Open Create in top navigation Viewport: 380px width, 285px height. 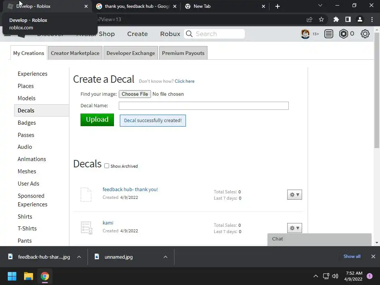[137, 34]
